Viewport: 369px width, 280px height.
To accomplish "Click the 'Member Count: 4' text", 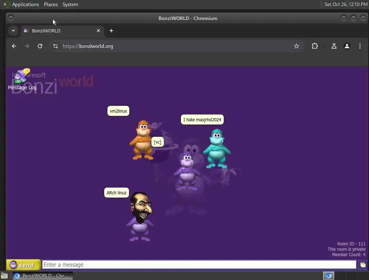I will (x=349, y=254).
